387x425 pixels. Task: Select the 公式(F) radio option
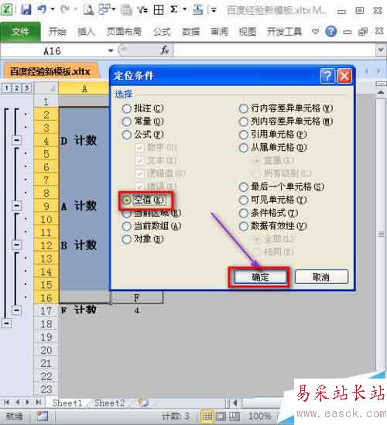[143, 135]
